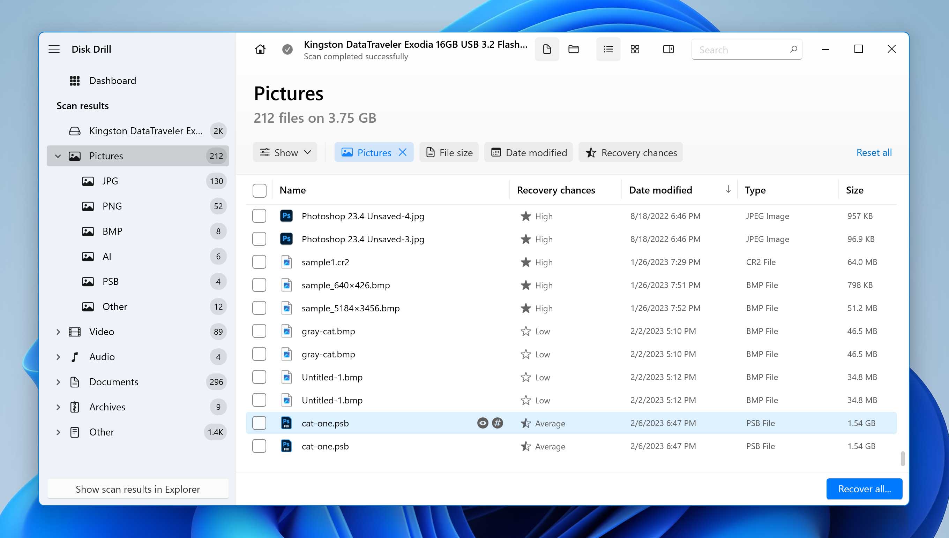Screen dimensions: 949x538
Task: Click the star rating of sample1.cr2
Action: [x=525, y=262]
